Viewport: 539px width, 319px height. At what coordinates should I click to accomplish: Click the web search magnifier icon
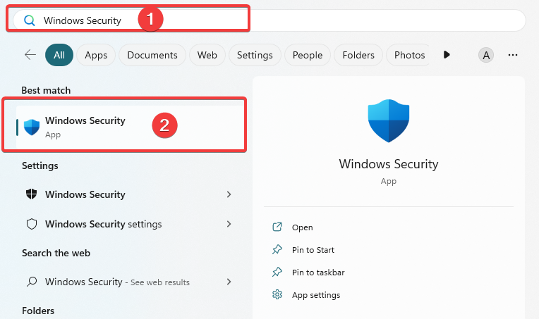point(32,282)
